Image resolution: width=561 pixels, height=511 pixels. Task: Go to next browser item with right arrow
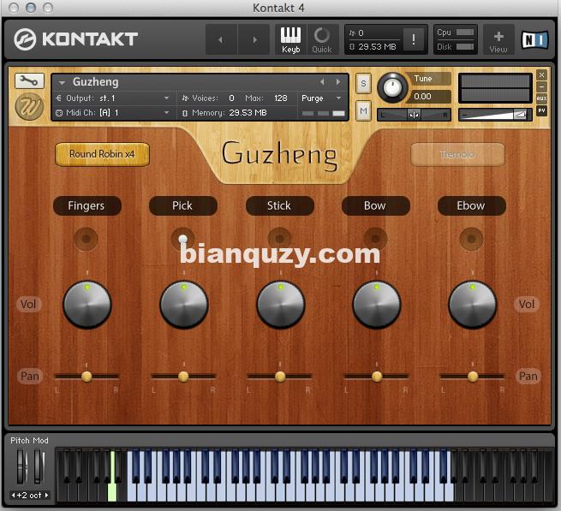(254, 39)
